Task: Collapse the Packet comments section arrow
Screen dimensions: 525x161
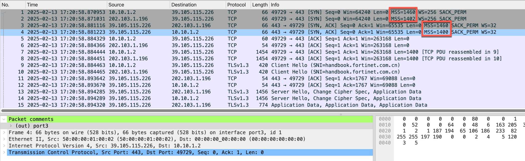Action: tap(4, 119)
